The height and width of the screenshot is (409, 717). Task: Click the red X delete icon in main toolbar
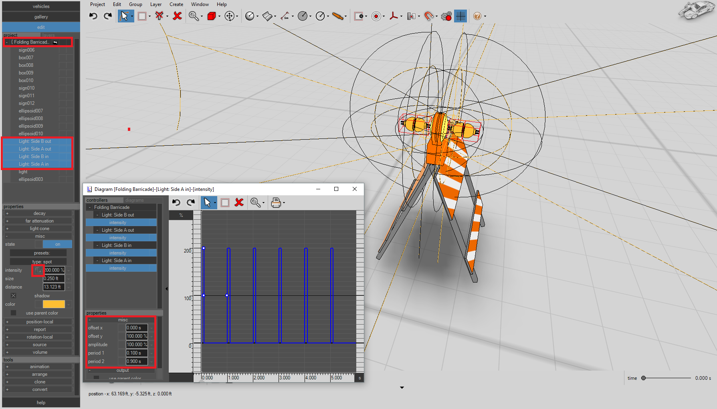click(x=177, y=16)
